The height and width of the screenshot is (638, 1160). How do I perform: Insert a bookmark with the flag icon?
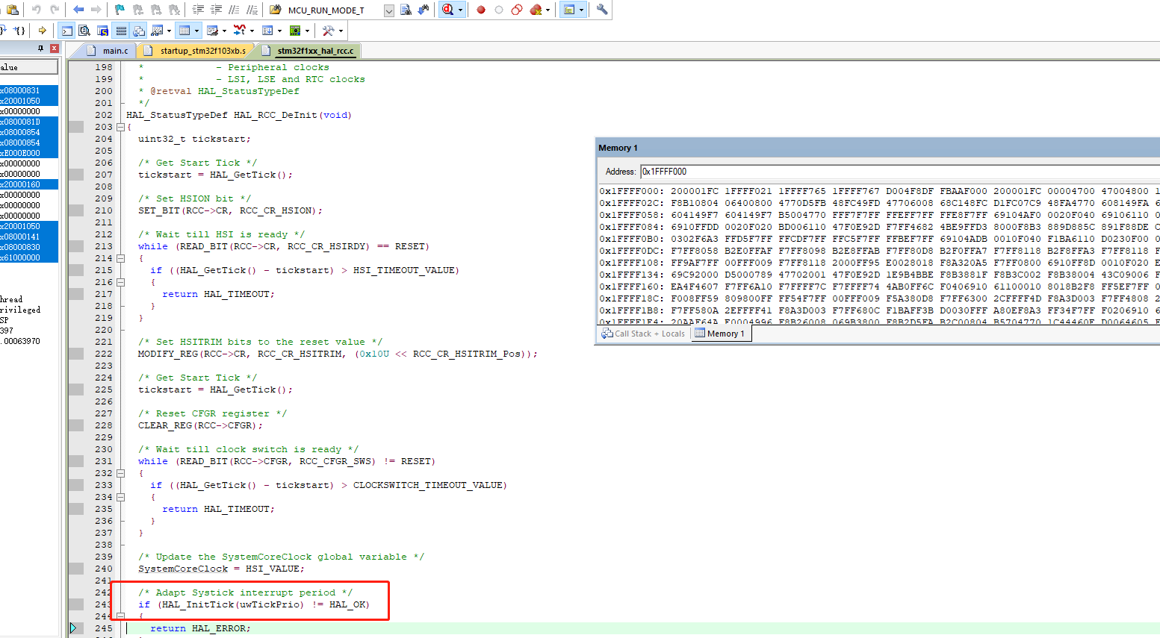click(120, 10)
